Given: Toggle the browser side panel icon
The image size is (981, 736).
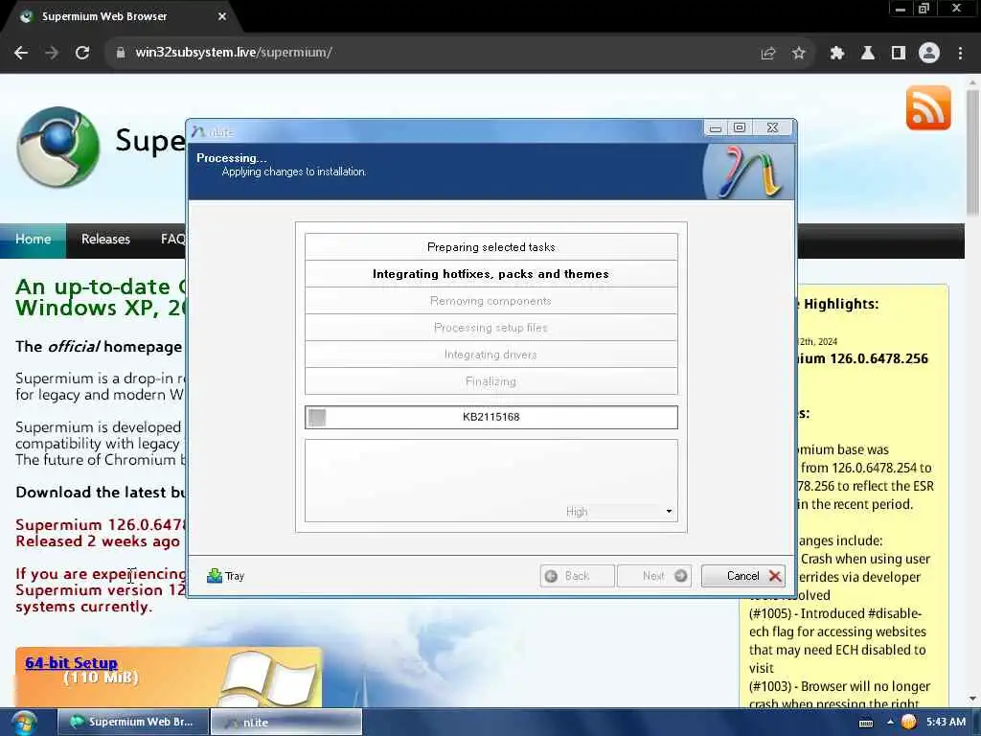Looking at the screenshot, I should coord(899,54).
